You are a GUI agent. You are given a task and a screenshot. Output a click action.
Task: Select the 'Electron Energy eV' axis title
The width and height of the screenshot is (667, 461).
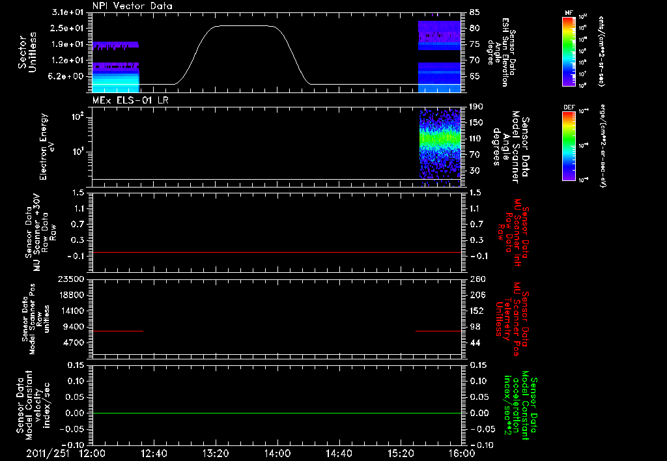click(x=48, y=147)
